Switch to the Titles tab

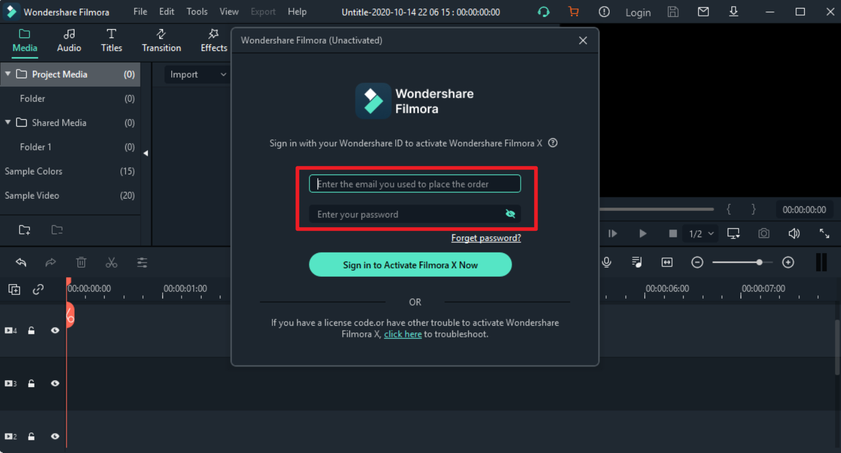tap(111, 41)
